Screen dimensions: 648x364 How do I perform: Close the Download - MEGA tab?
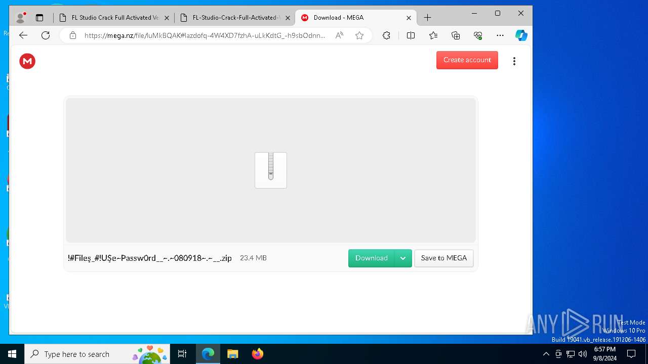pos(409,18)
